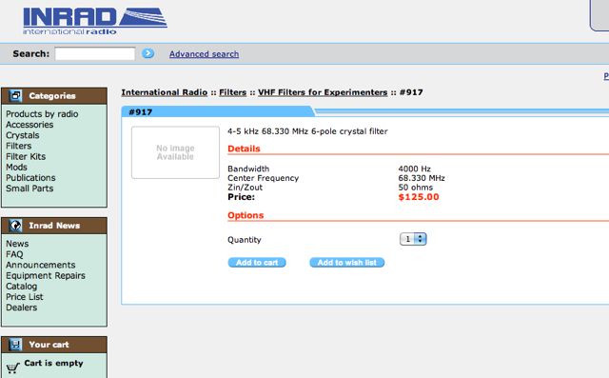Screen dimensions: 609x378
Task: Click the INRAD International Radio logo
Action: 95,21
